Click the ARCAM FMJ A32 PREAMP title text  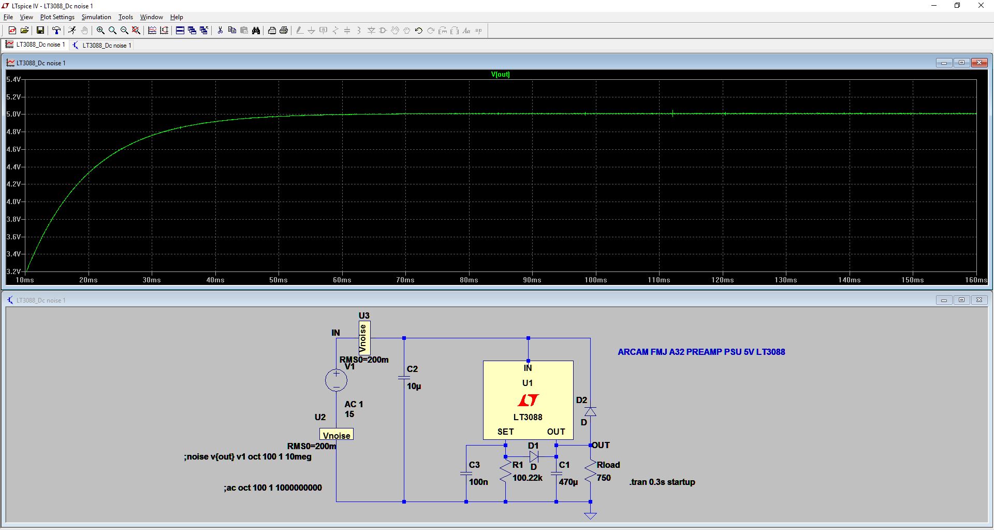pyautogui.click(x=701, y=352)
